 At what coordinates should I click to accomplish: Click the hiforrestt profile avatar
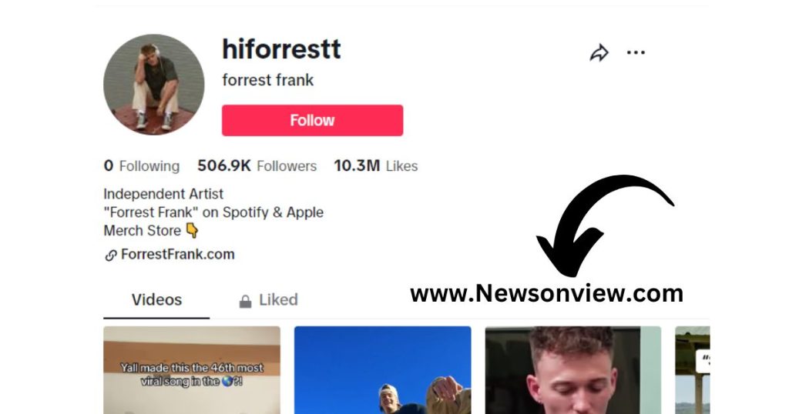click(x=154, y=85)
